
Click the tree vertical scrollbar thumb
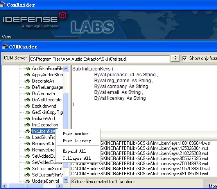coord(66,130)
